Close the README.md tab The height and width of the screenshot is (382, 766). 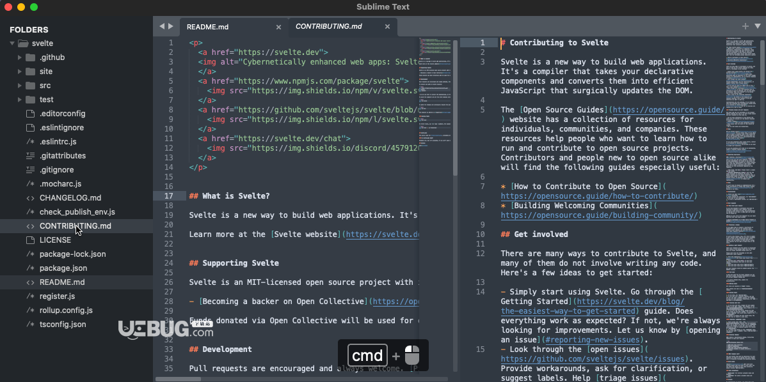click(278, 27)
